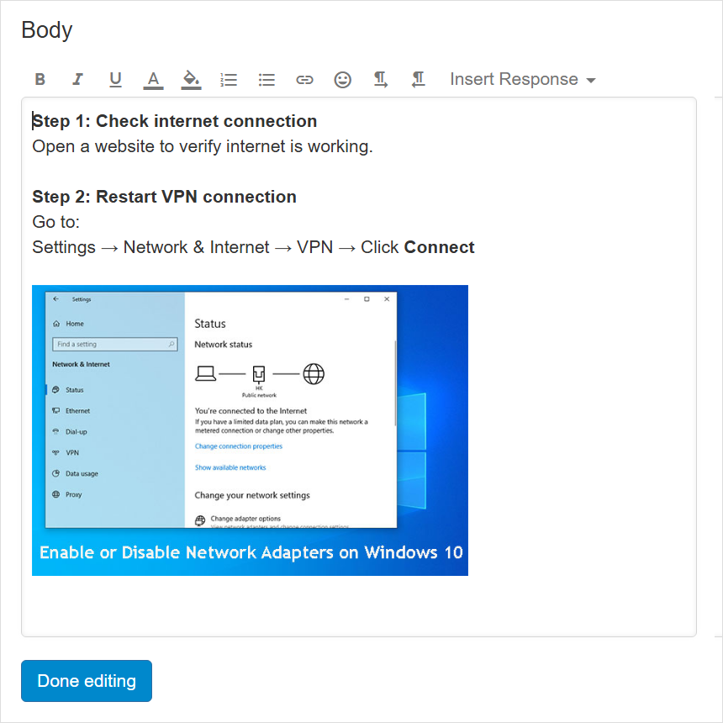Click the Find a setting search box
Viewport: 723px width, 723px height.
point(114,344)
